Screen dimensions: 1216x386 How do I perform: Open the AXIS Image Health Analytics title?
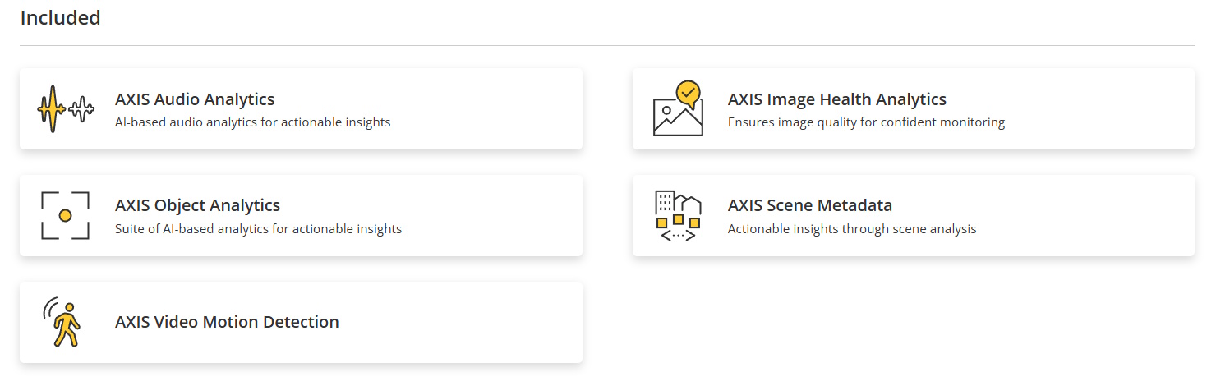837,99
